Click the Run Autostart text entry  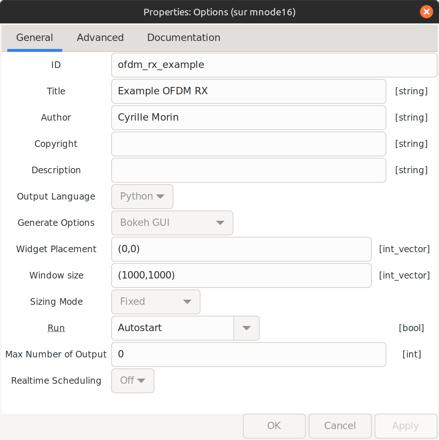coord(172,328)
